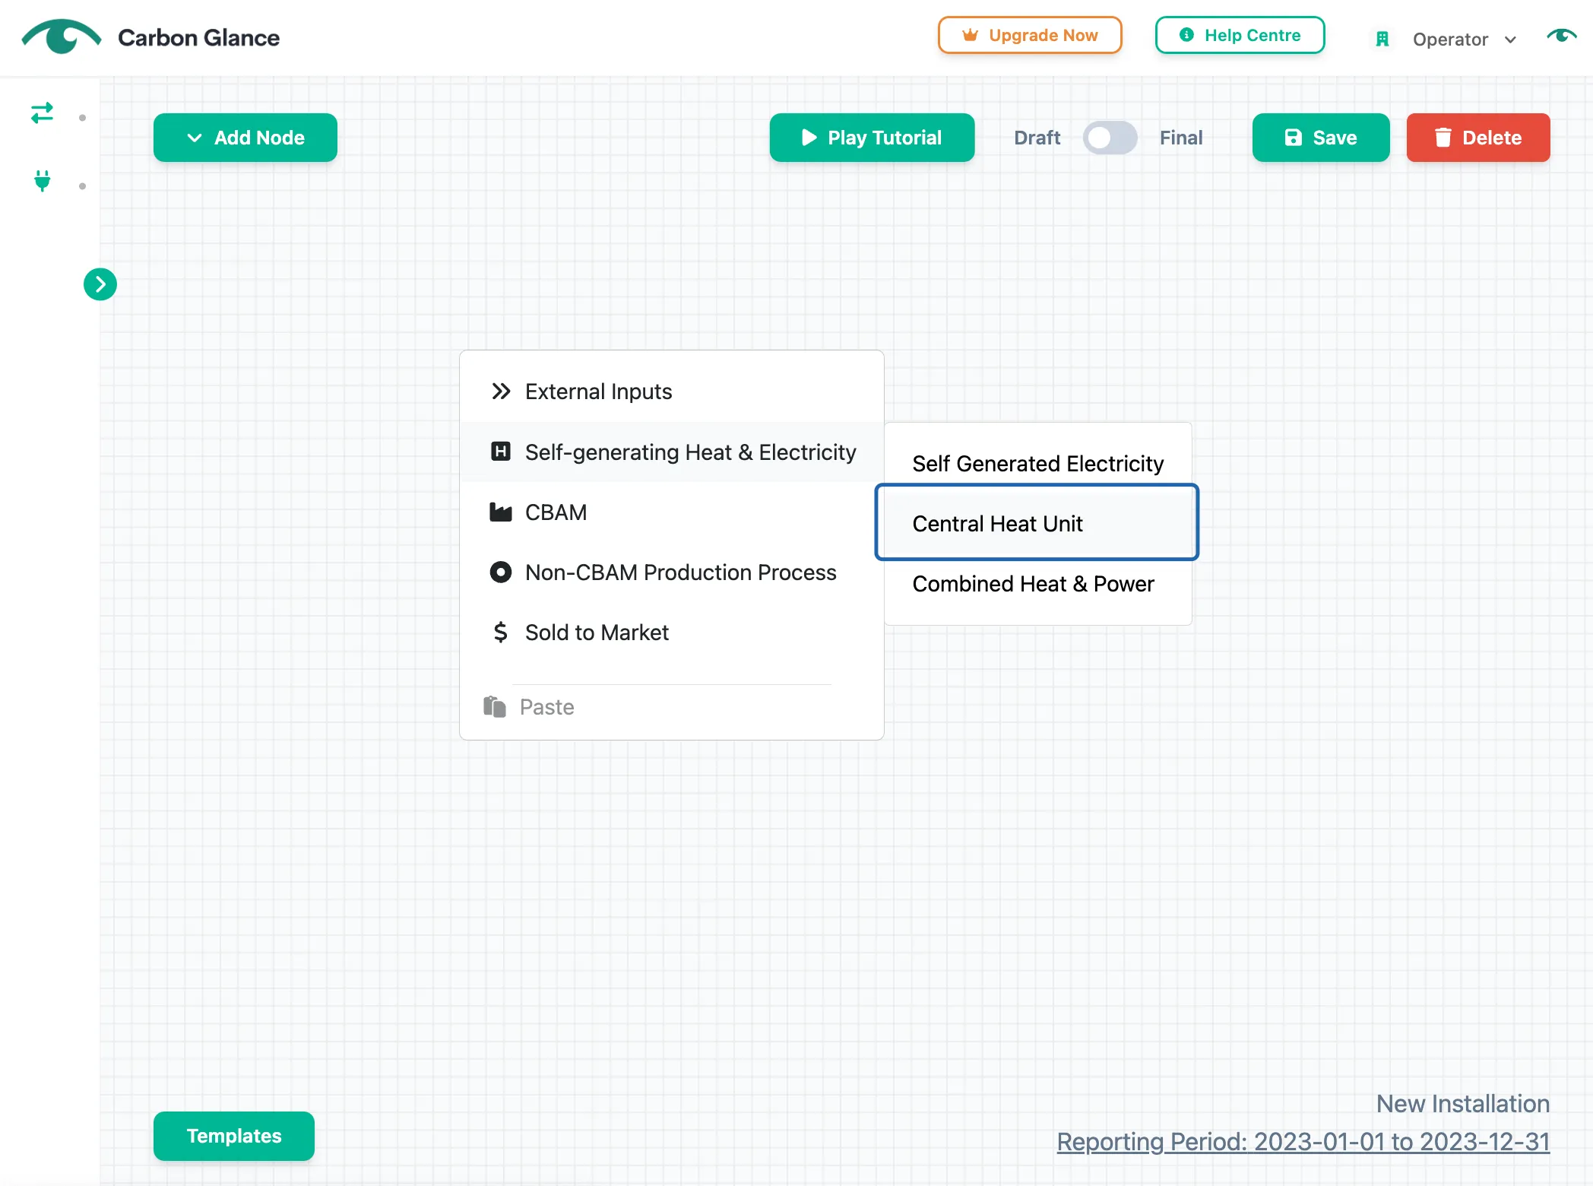The width and height of the screenshot is (1593, 1186).
Task: Click the dollar icon beside Sold to Market
Action: [x=500, y=633]
